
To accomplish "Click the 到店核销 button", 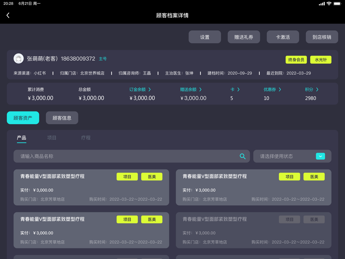I will pyautogui.click(x=322, y=37).
